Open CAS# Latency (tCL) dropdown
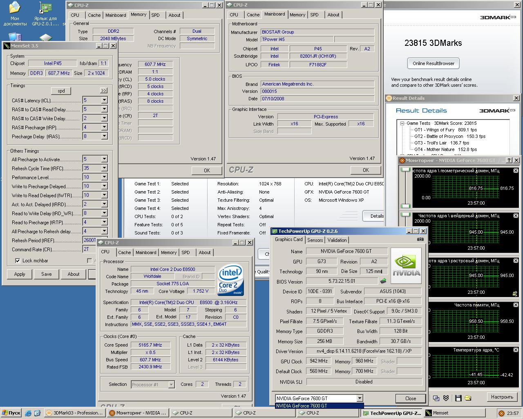The image size is (523, 419). coord(104,100)
